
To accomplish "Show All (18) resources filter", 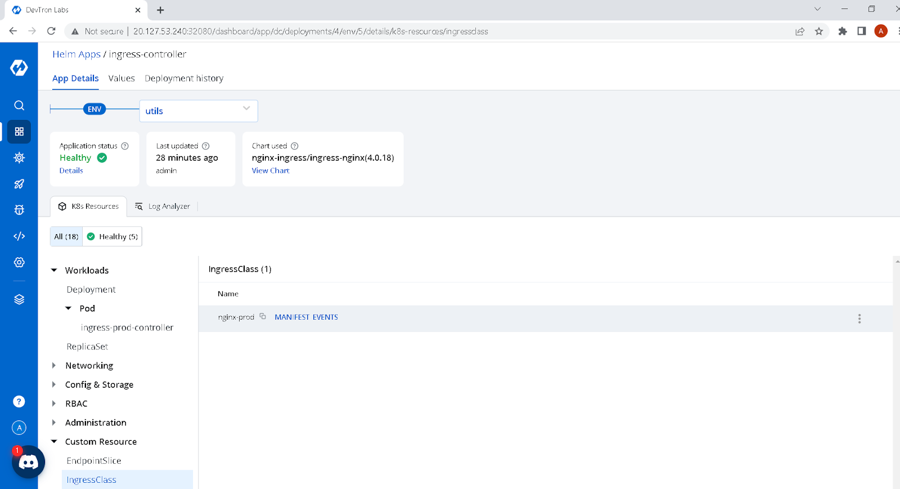I will point(66,236).
